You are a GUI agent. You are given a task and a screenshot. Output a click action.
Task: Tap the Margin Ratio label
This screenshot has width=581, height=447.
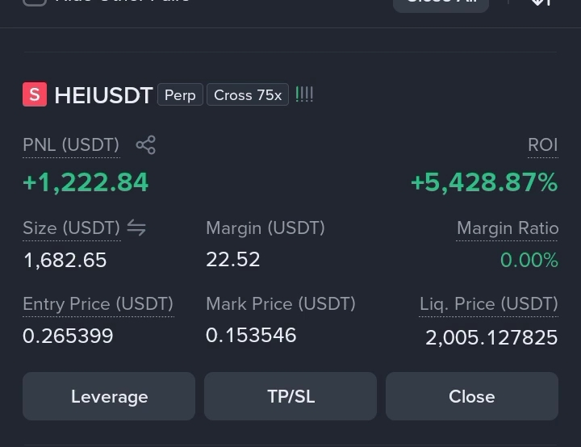click(x=508, y=228)
